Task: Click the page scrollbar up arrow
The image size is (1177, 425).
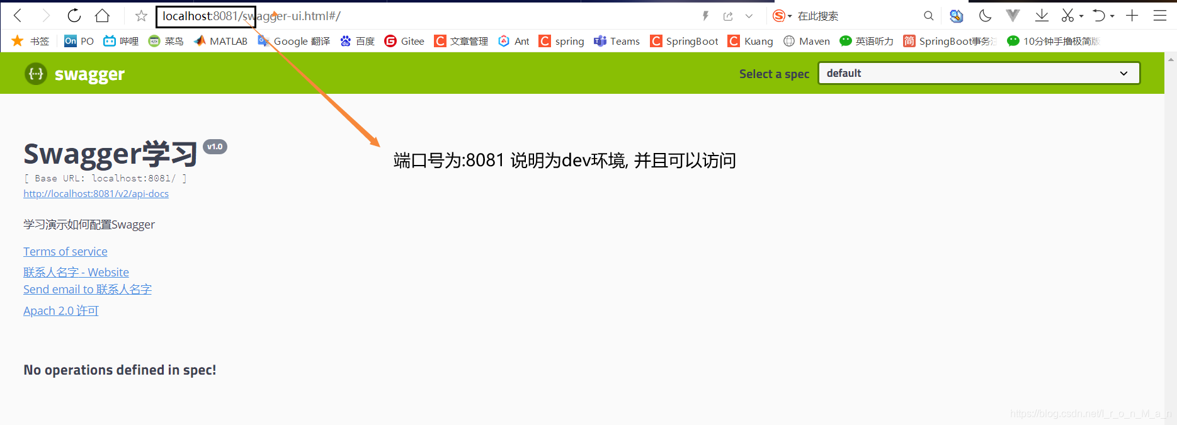Action: 1171,59
